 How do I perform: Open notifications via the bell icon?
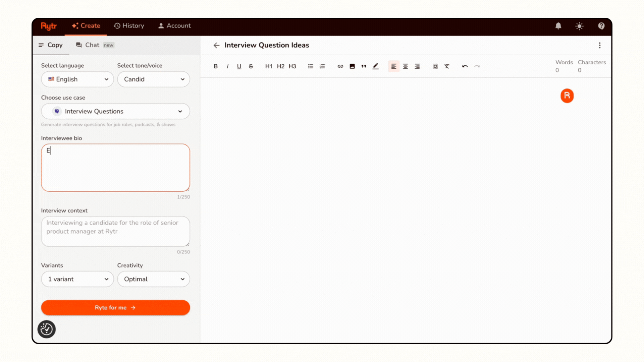(558, 26)
